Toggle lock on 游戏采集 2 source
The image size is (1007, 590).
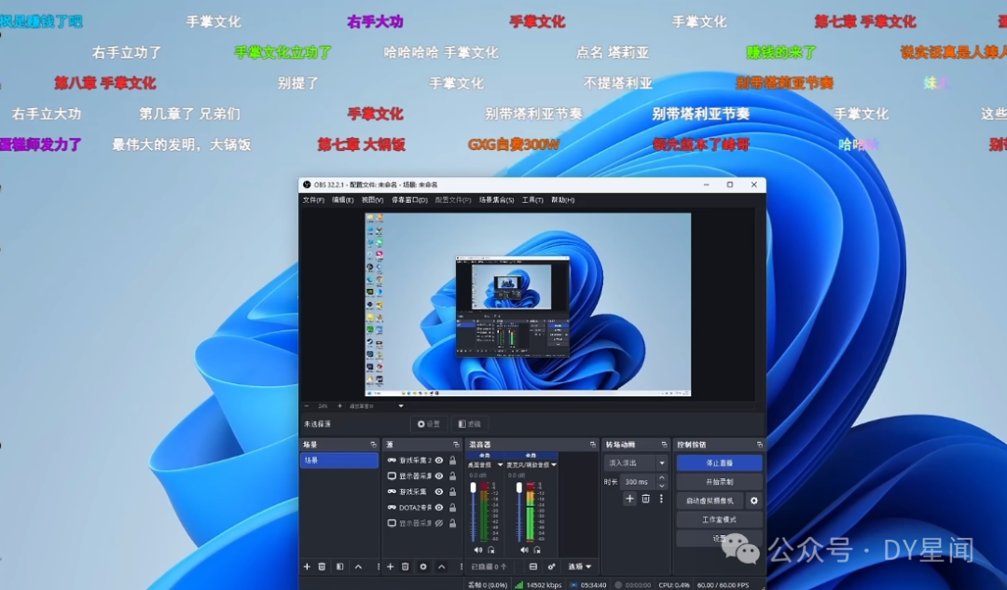[x=453, y=460]
